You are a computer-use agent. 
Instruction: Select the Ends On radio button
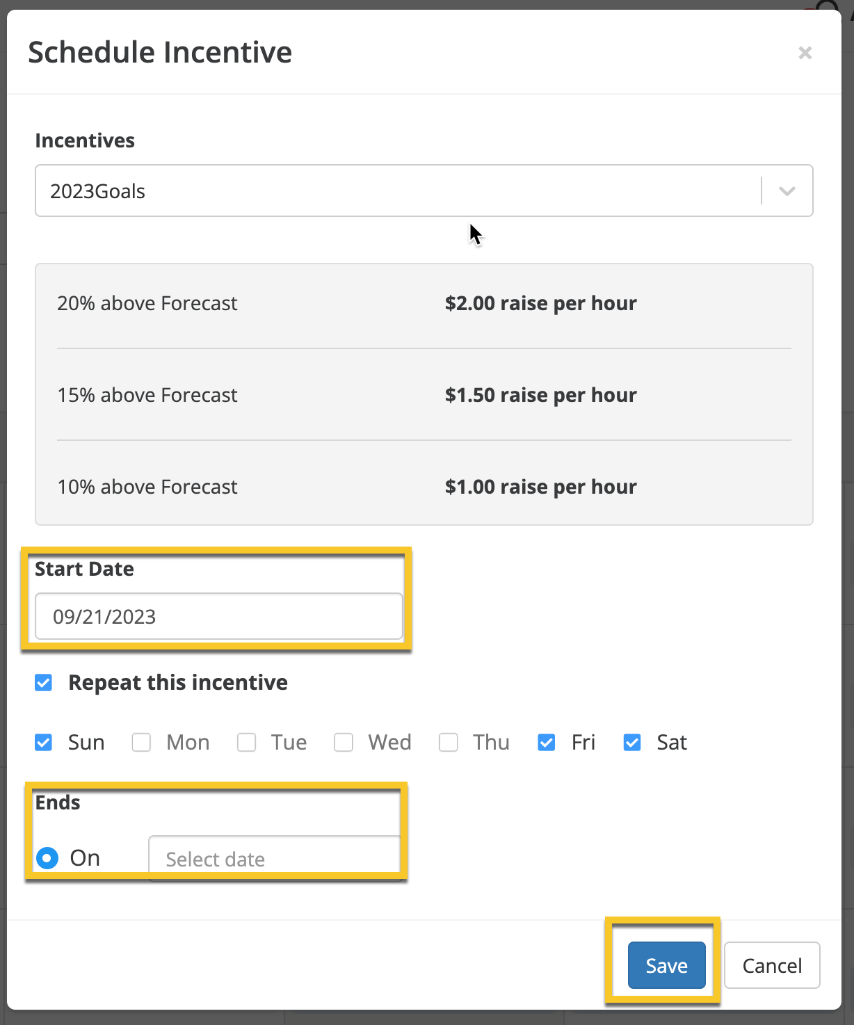[47, 858]
